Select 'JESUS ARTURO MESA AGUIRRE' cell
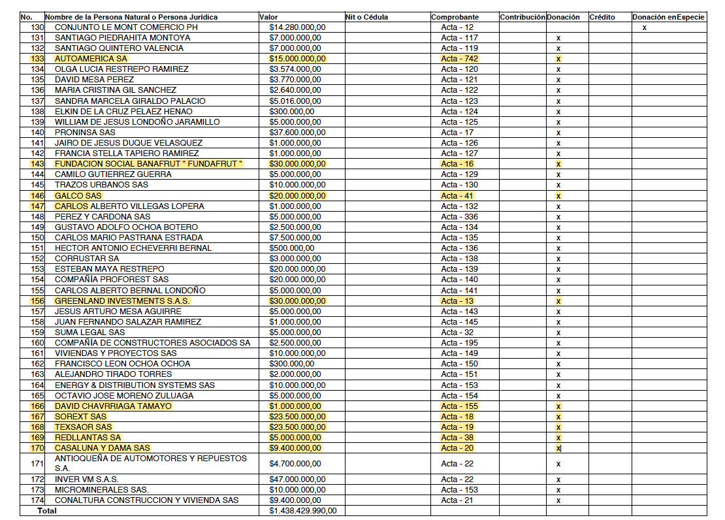Screen dimensions: 725x520 point(118,312)
